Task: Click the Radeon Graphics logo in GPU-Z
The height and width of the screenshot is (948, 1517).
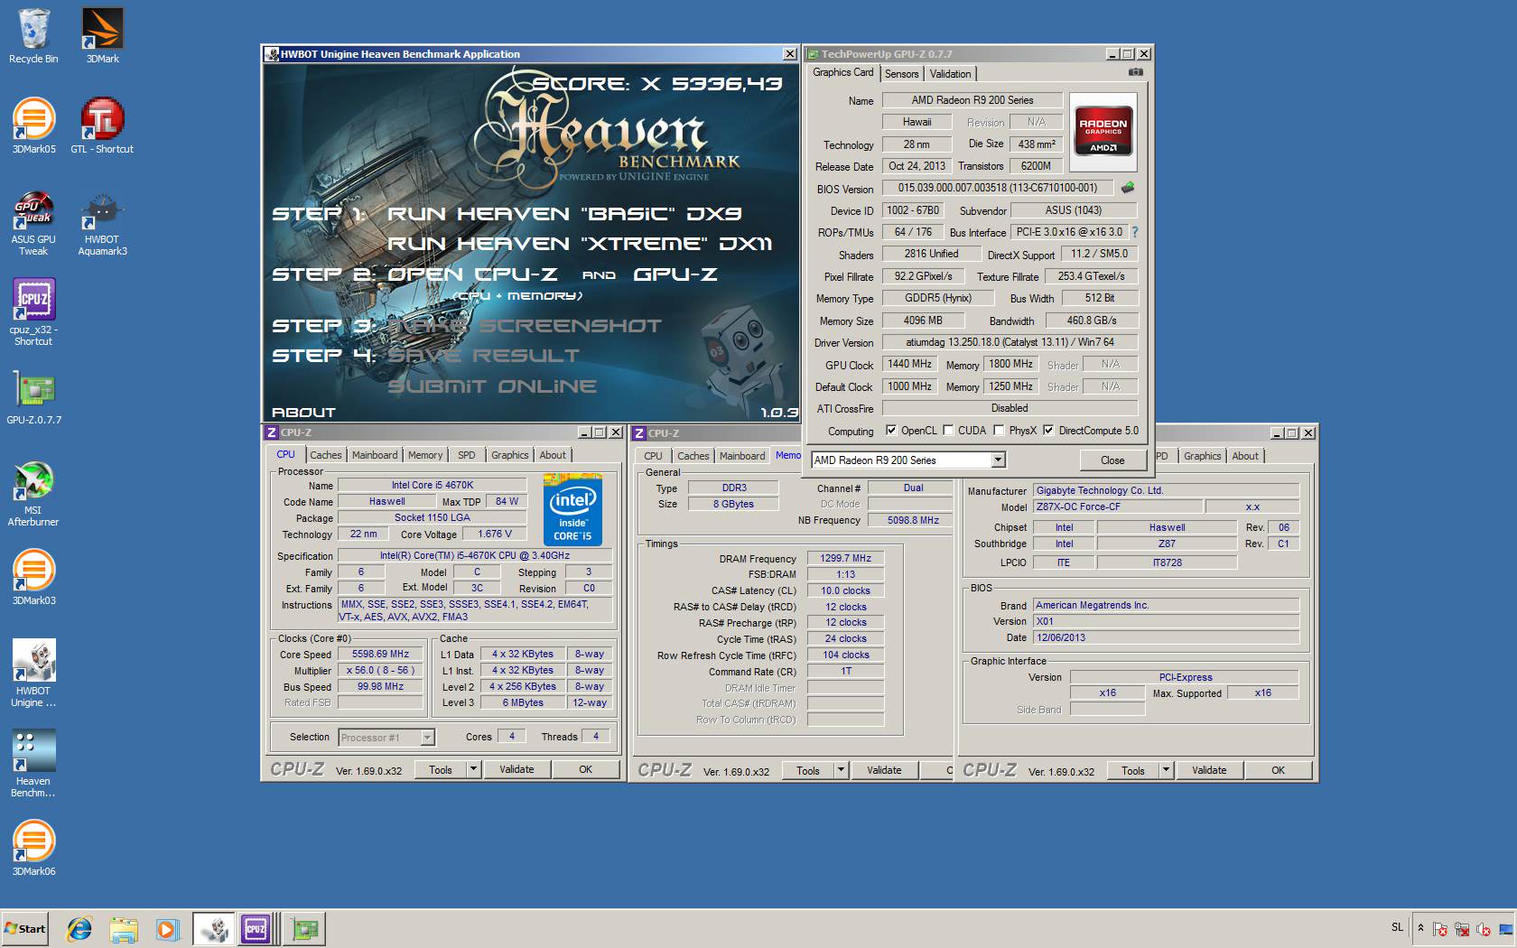Action: pos(1103,132)
